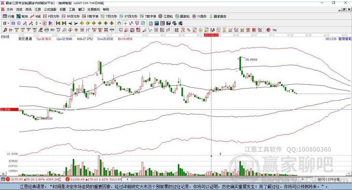Click the red-blue yin-yang icon

click(268, 30)
